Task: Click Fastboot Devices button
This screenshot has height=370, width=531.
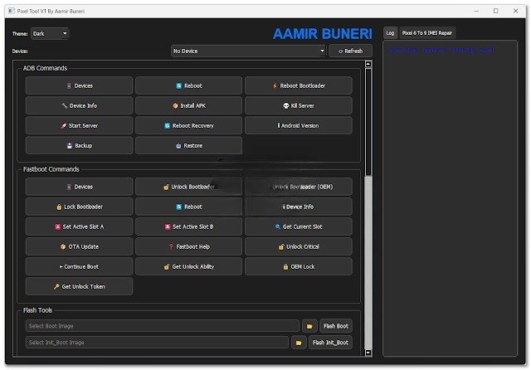Action: (x=79, y=187)
